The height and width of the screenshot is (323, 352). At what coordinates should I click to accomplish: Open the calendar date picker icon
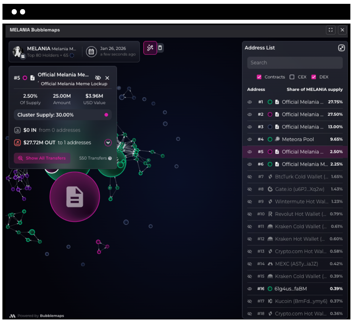point(91,52)
